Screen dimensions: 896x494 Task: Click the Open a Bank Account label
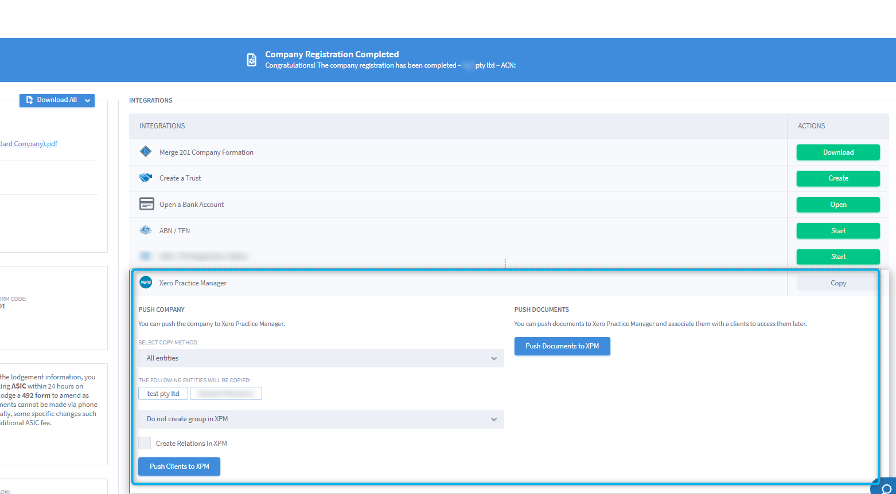tap(192, 205)
